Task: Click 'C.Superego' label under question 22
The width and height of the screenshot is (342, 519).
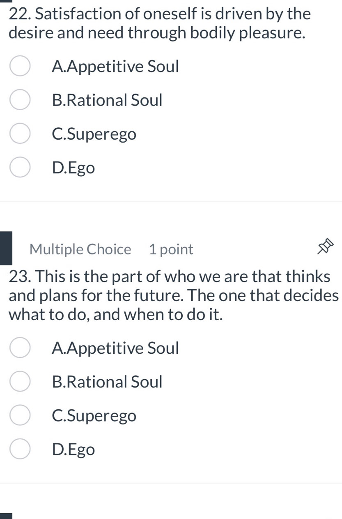Action: (x=94, y=134)
